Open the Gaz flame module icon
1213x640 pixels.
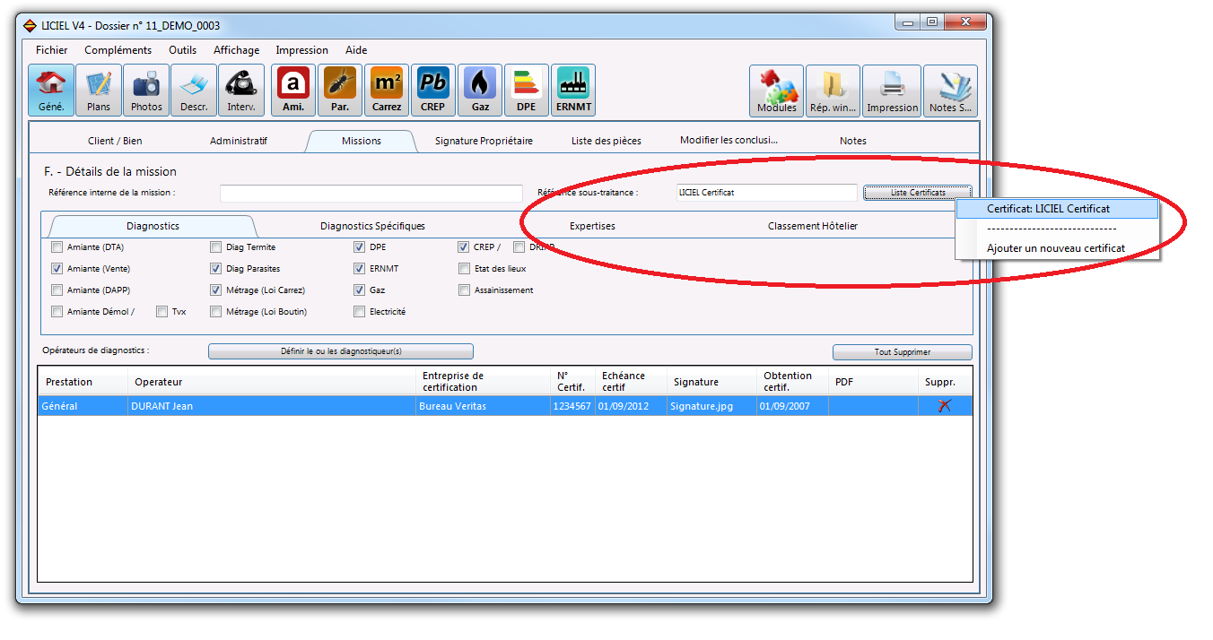tap(480, 91)
